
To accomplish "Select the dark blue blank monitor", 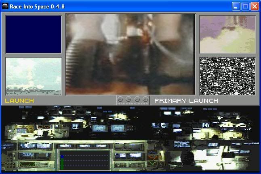I will click(34, 34).
